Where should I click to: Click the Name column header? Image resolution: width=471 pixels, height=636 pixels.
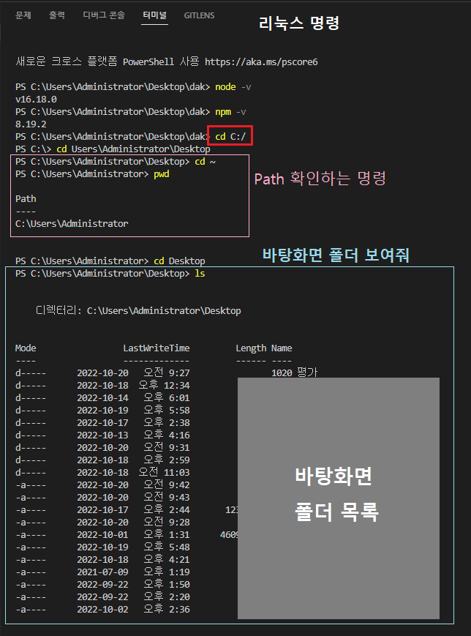282,348
